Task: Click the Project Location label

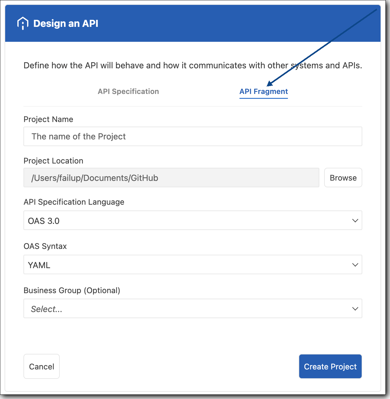Action: click(53, 161)
